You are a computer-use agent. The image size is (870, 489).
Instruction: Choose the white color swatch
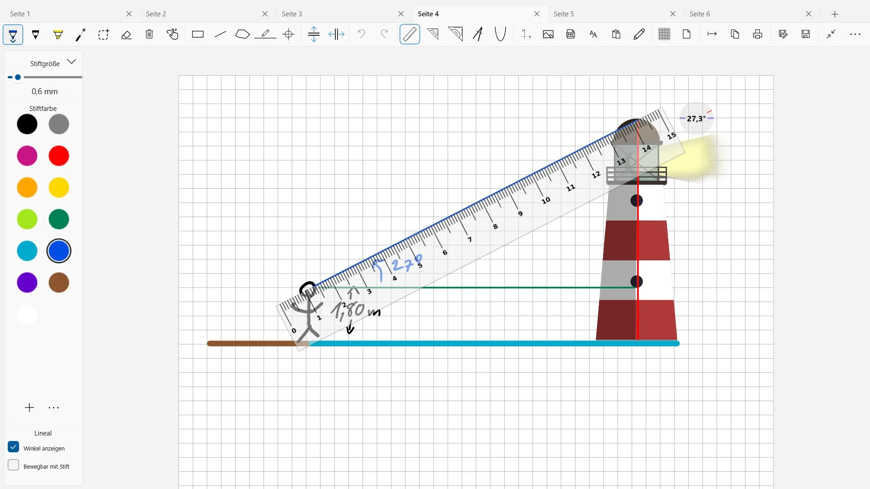(x=27, y=314)
